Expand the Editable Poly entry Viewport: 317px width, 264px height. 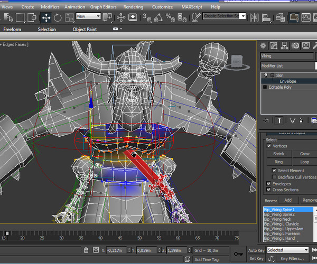tap(265, 87)
